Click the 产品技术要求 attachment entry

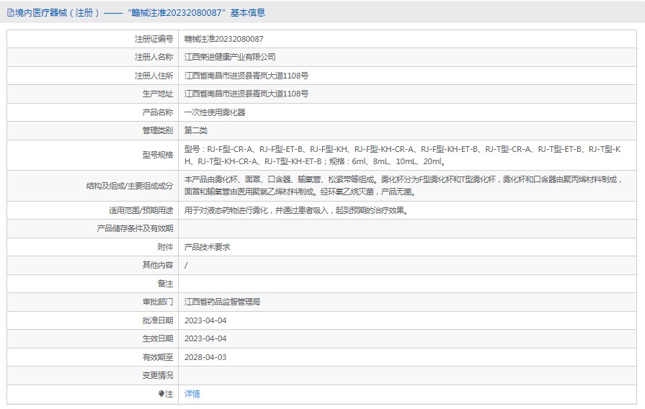click(207, 247)
